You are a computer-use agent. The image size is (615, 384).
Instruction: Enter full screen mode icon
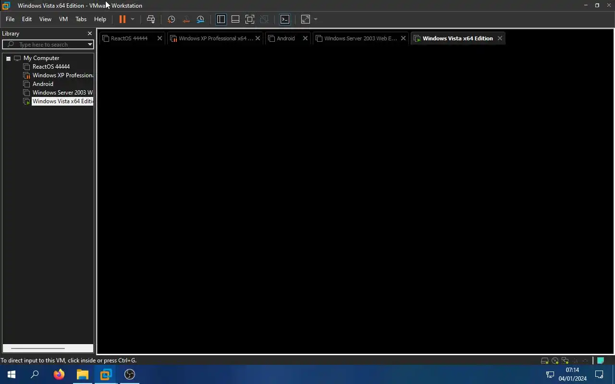[250, 19]
